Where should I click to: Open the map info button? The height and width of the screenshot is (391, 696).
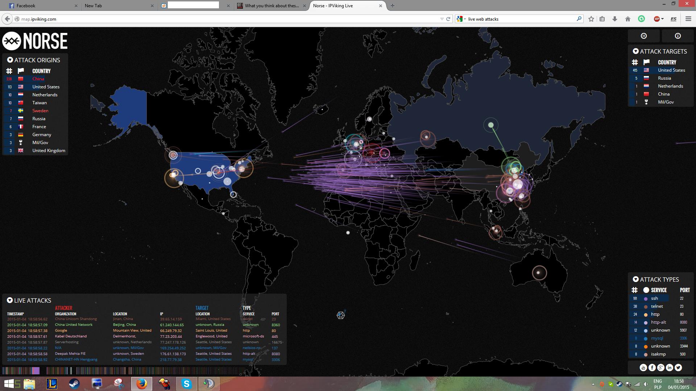pos(678,36)
